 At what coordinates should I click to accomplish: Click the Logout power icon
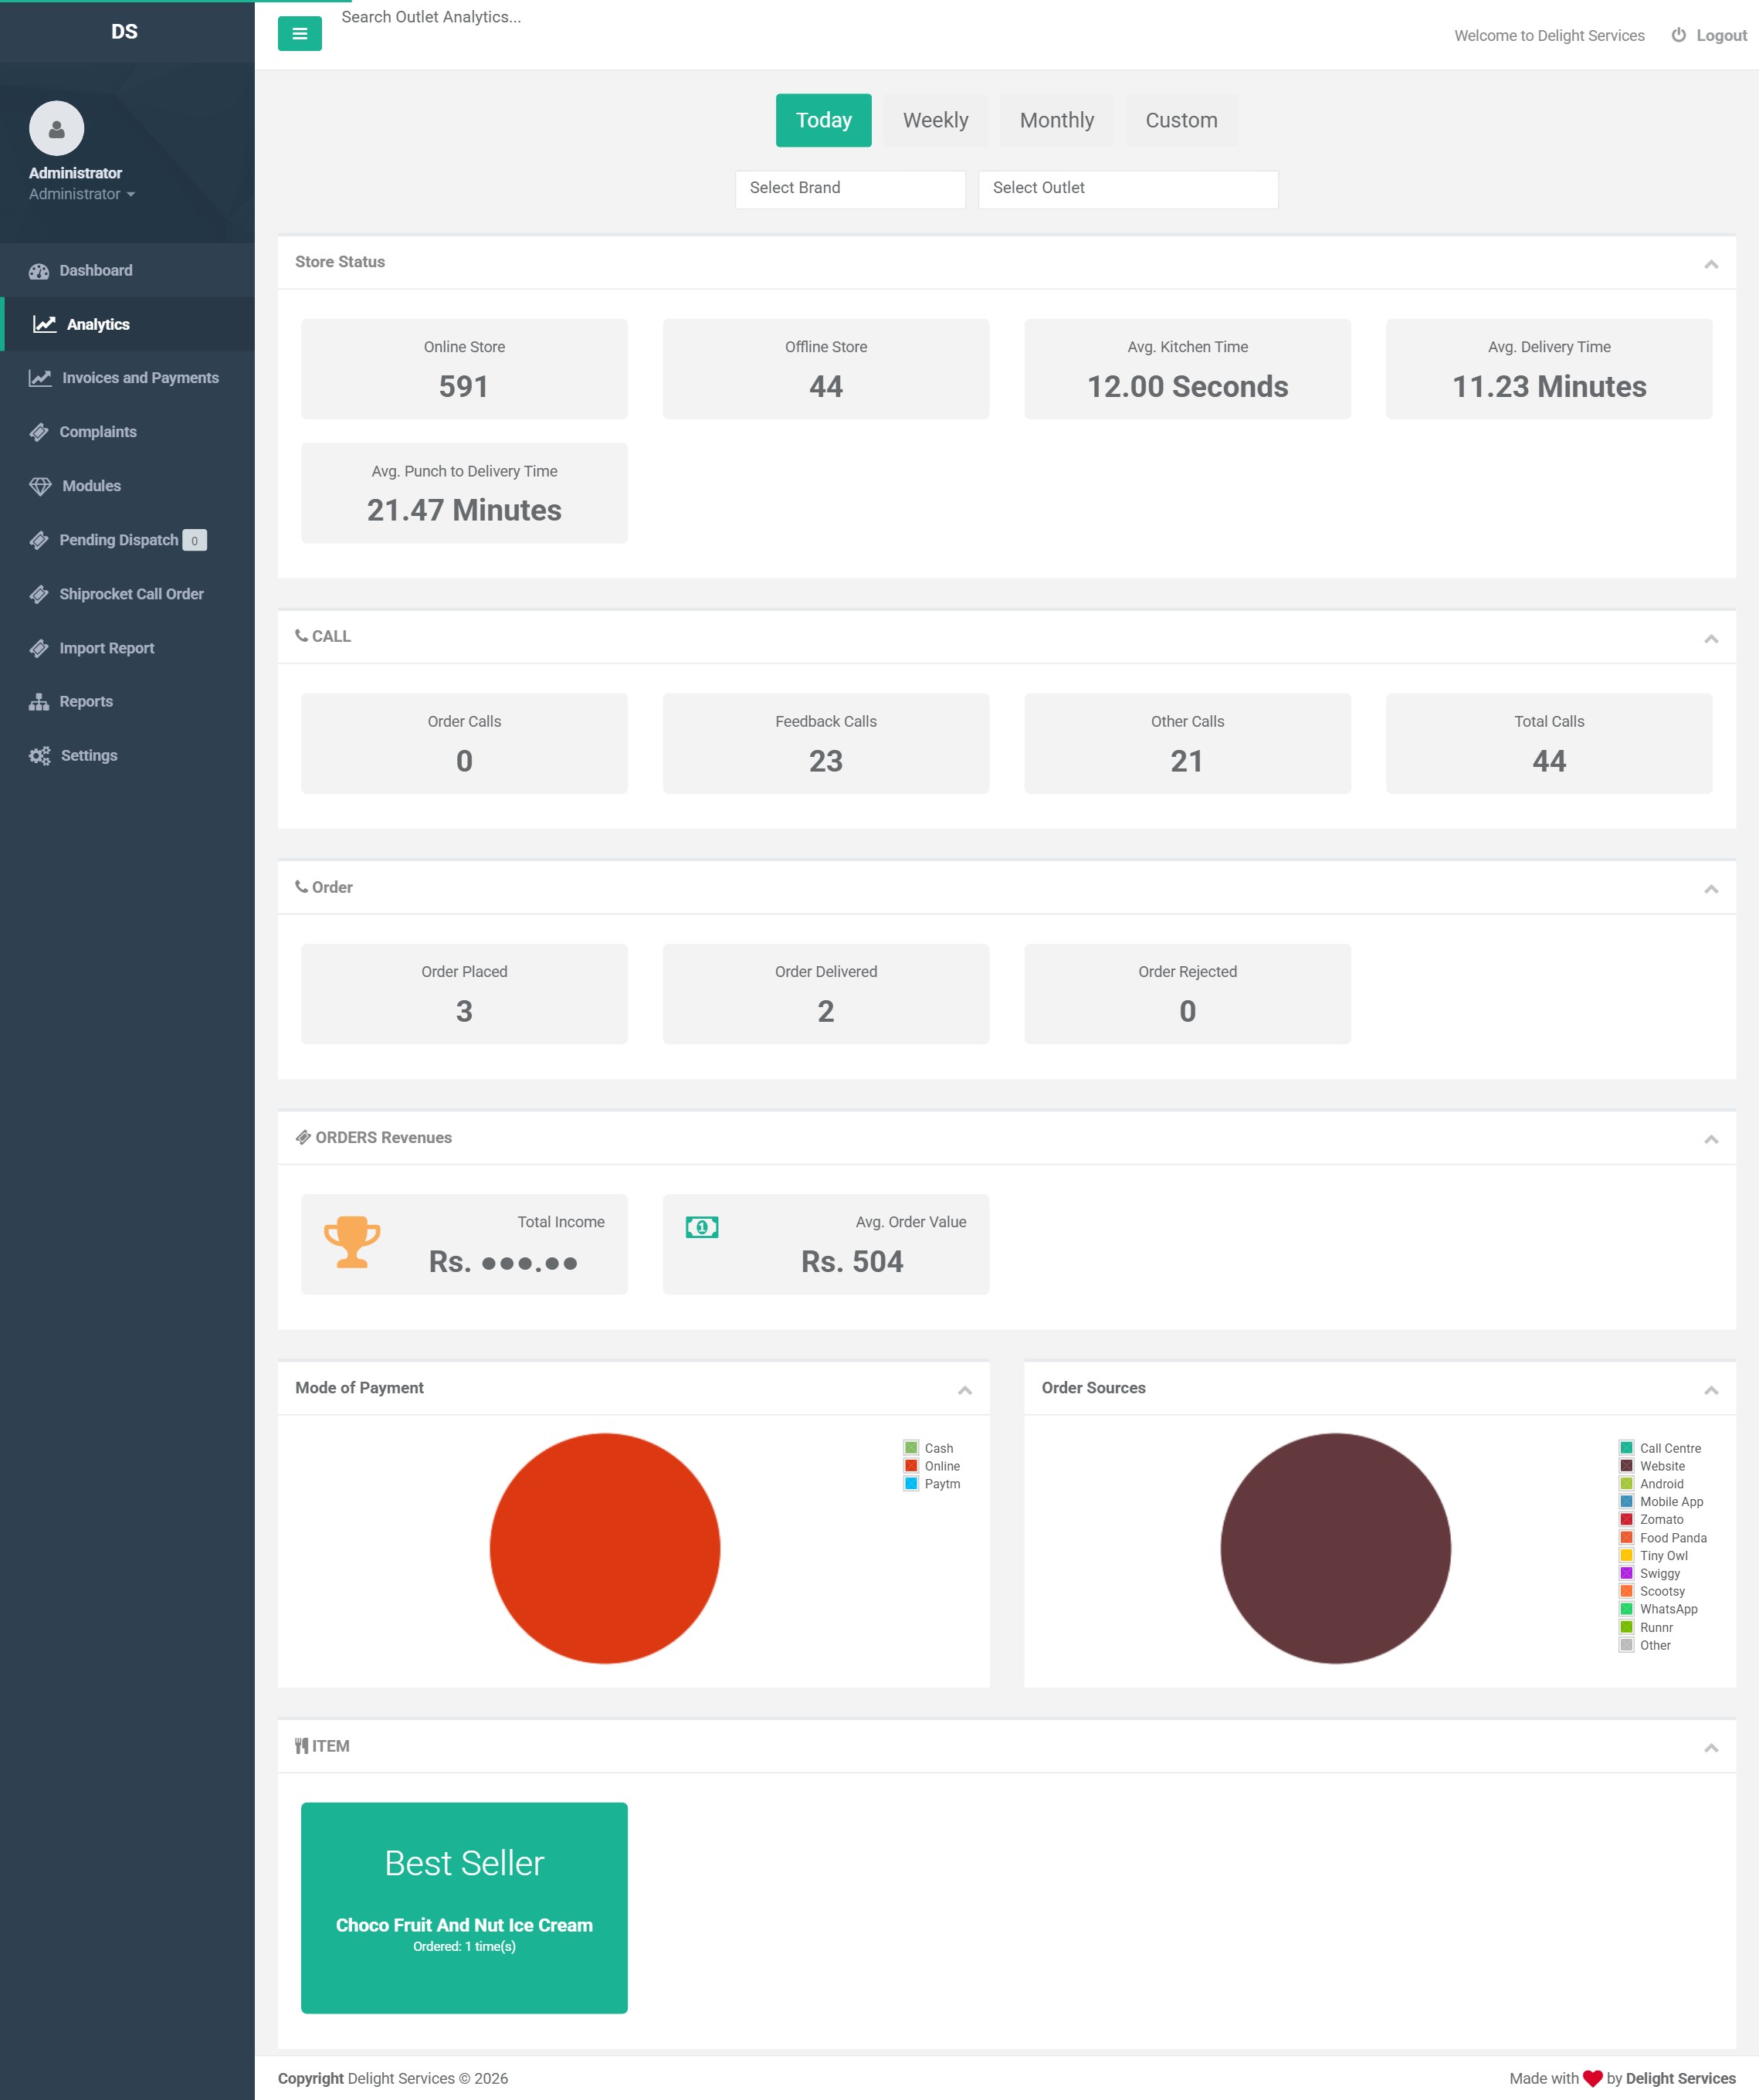point(1678,35)
